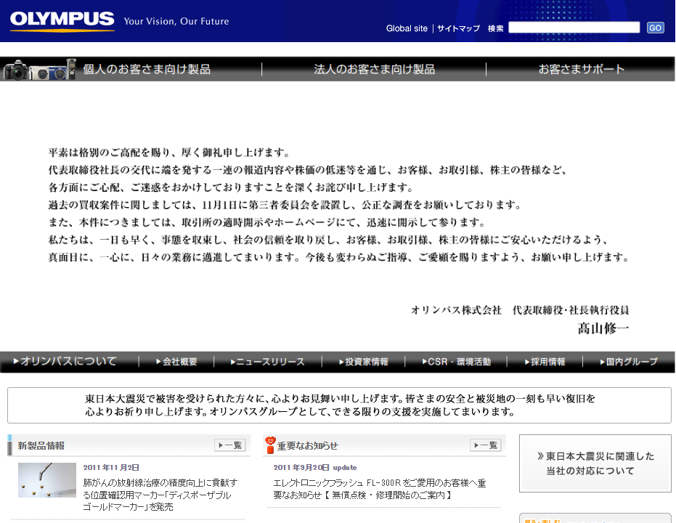The height and width of the screenshot is (523, 676).
Task: Click the camera products image in navigation
Action: [x=40, y=70]
